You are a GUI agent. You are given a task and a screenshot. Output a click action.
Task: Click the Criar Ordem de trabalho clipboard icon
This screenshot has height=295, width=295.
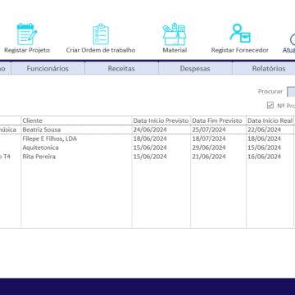(101, 34)
